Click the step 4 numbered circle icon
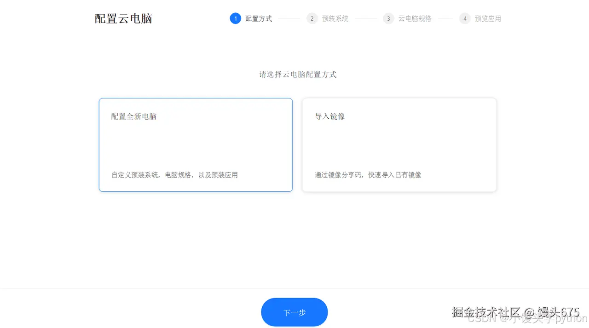Viewport: 589px width, 328px height. click(464, 18)
